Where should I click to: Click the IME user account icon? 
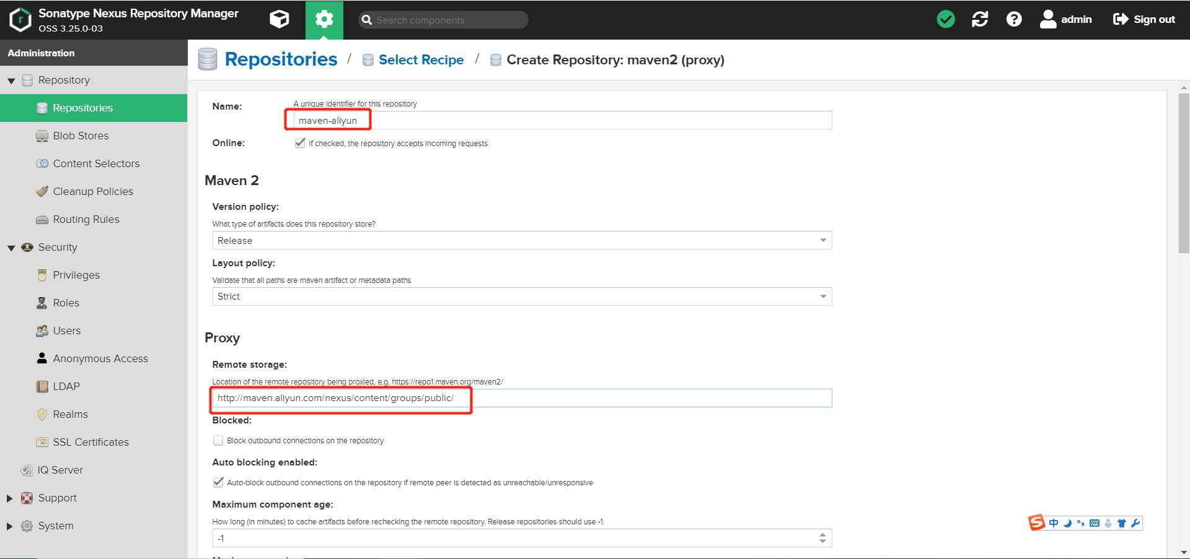point(1108,523)
